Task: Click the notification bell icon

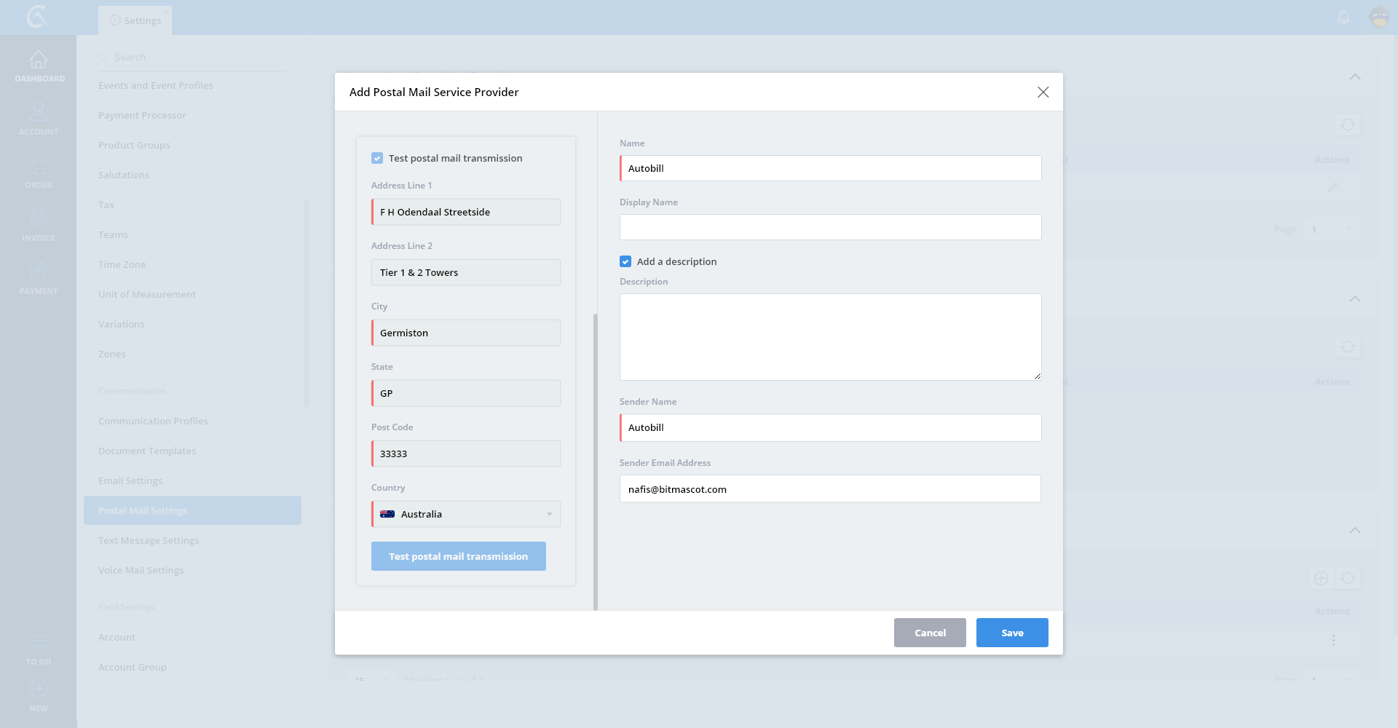Action: [1343, 17]
